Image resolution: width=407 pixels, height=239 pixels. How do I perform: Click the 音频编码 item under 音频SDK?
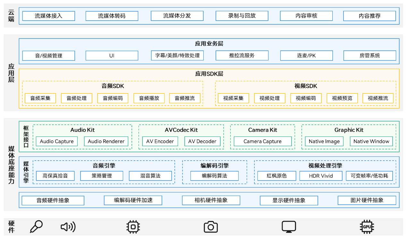pyautogui.click(x=113, y=98)
